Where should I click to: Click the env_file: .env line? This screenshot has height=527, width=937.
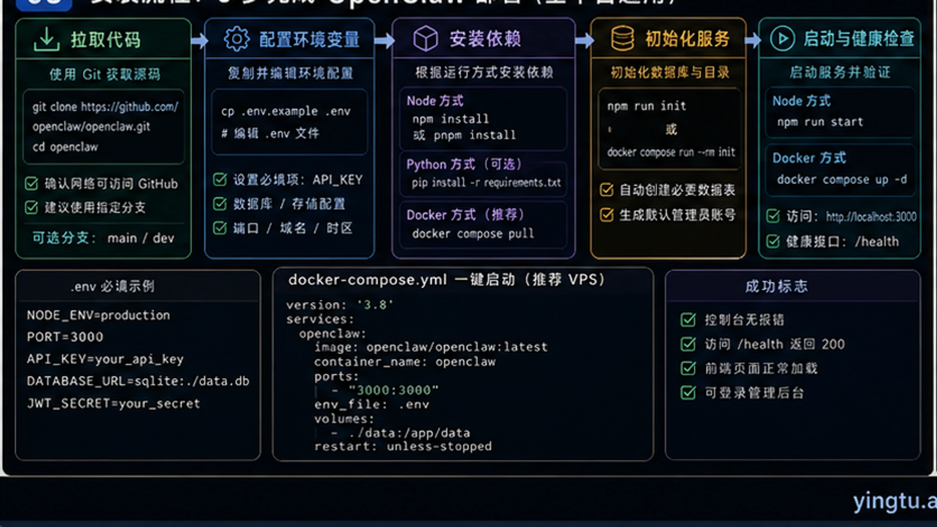(x=372, y=404)
